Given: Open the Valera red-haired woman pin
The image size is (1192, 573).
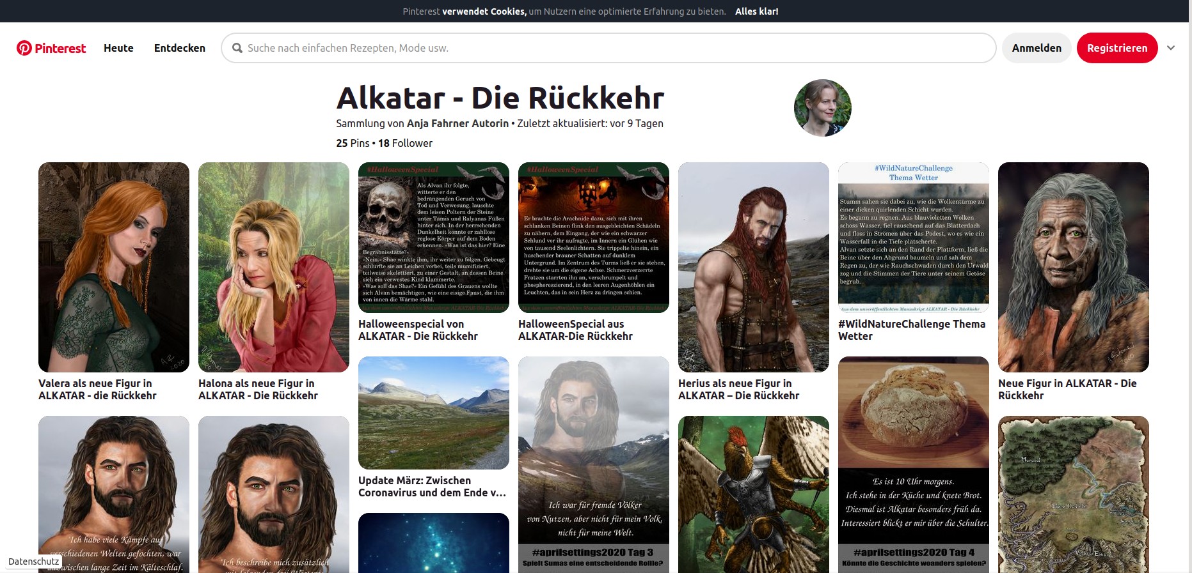Looking at the screenshot, I should coord(114,267).
